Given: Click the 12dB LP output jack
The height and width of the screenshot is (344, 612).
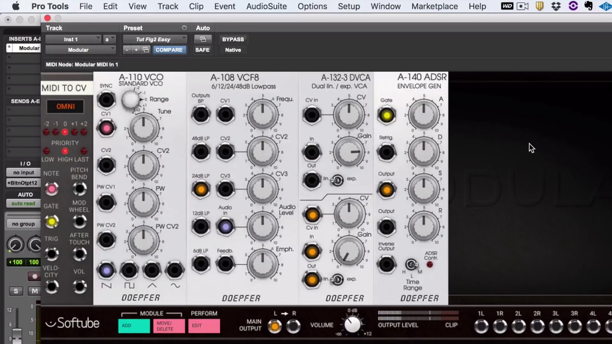Looking at the screenshot, I should [201, 226].
